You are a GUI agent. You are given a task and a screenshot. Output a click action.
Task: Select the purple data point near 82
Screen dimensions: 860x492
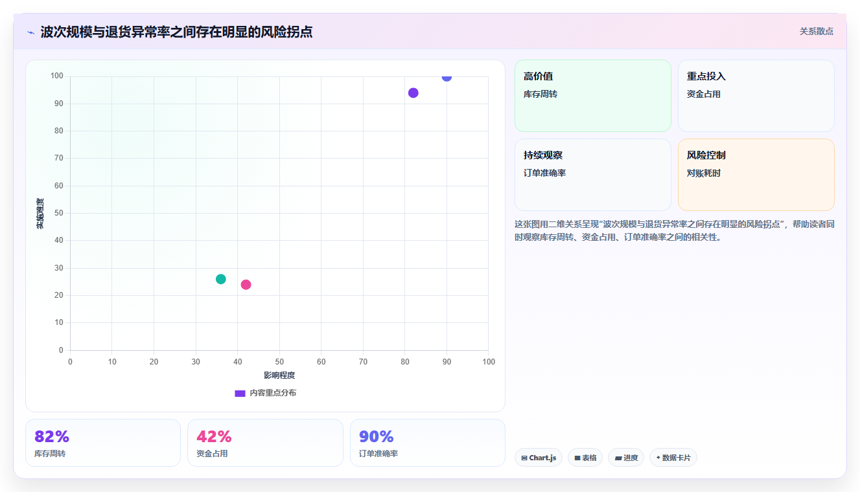click(x=413, y=93)
